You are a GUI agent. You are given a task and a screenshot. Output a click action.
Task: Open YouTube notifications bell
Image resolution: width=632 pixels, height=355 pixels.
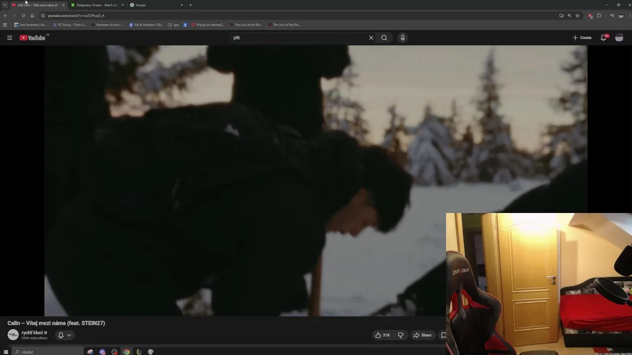point(603,37)
